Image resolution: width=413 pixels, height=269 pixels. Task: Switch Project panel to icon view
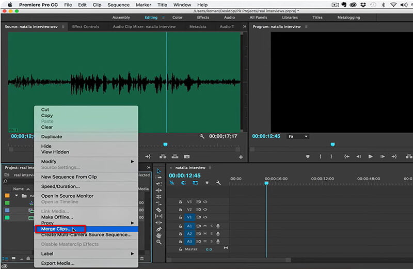click(x=14, y=259)
